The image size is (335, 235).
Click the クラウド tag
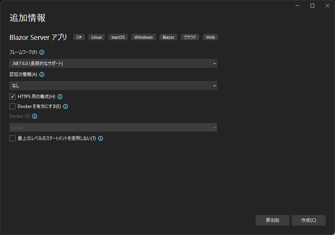[x=190, y=37]
